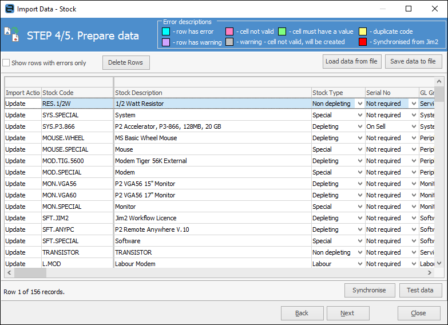Go to the Next step

tap(347, 313)
